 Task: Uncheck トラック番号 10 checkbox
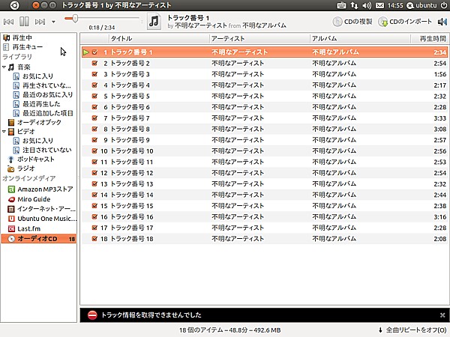[94, 151]
